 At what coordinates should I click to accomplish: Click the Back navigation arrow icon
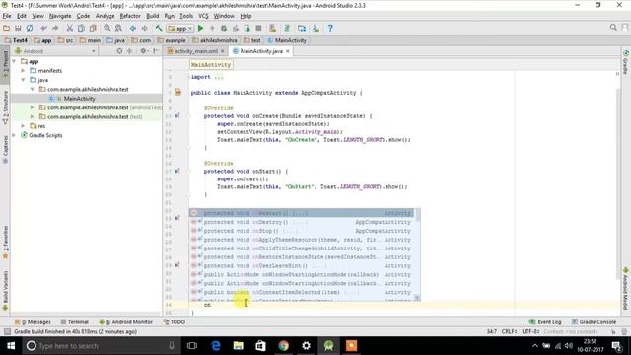coord(133,28)
